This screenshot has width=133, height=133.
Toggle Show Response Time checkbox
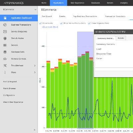click(x=89, y=23)
